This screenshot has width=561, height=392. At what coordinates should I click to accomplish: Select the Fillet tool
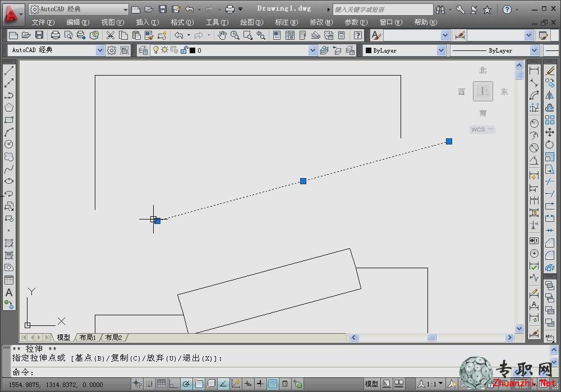point(550,255)
